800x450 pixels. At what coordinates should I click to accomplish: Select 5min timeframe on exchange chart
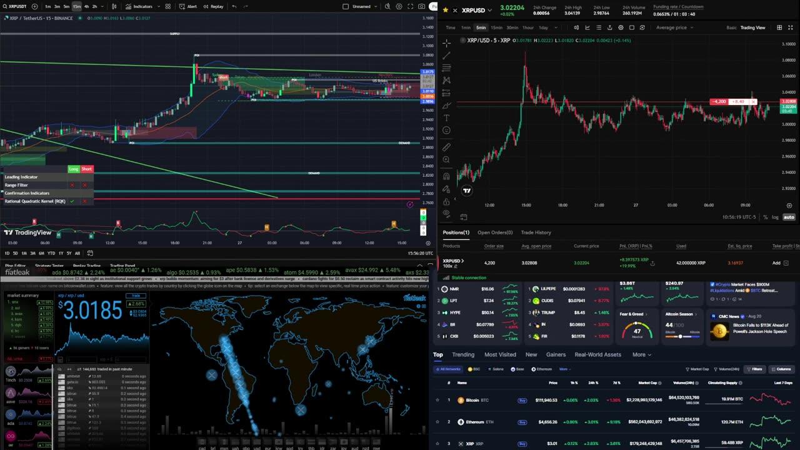[x=481, y=27]
